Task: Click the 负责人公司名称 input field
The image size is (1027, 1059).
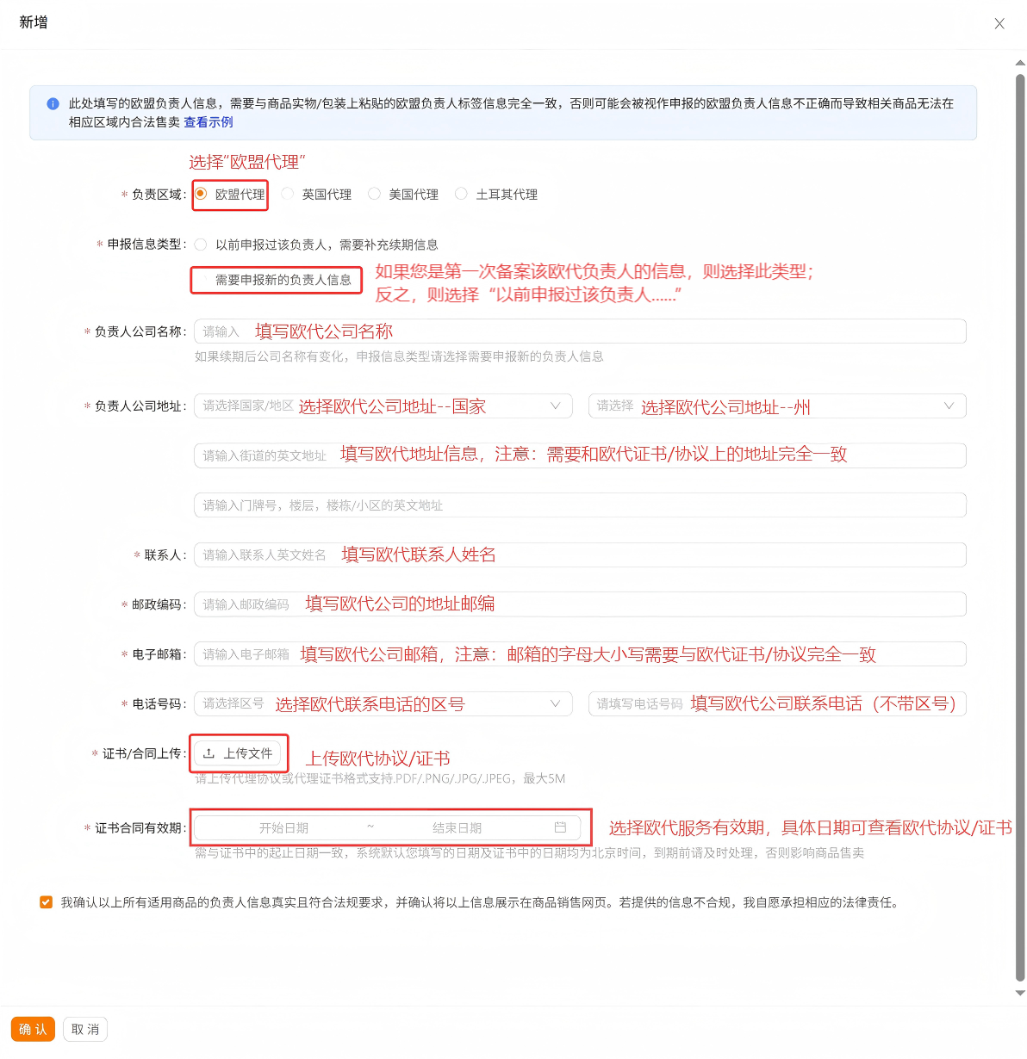Action: click(580, 331)
